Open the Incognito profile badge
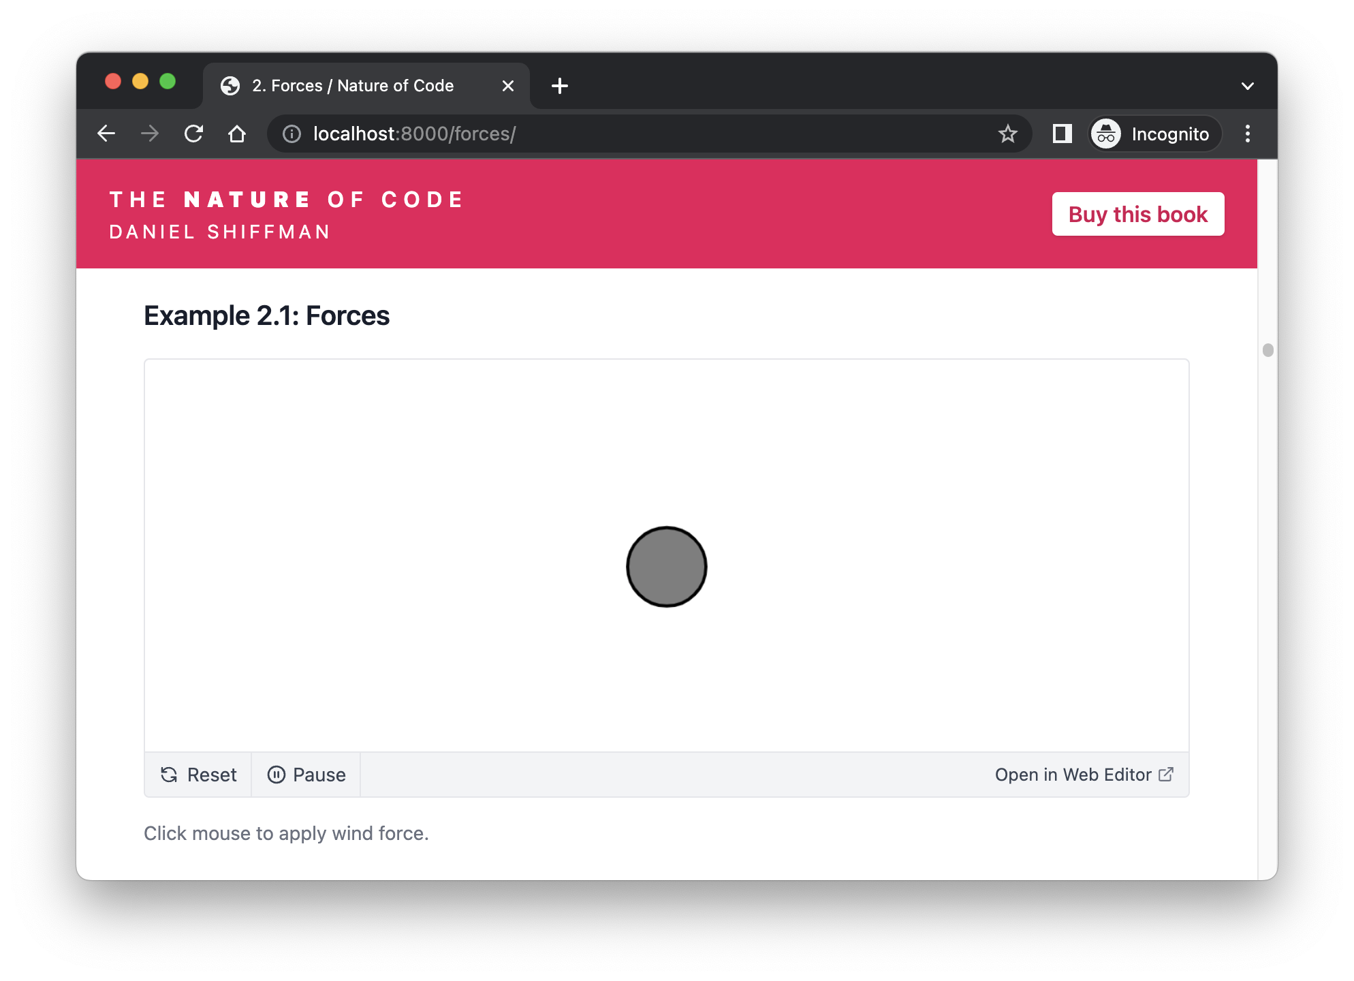Screen dimensions: 1354x981 pyautogui.click(x=1153, y=134)
